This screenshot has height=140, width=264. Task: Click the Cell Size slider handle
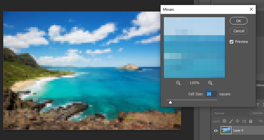170,102
